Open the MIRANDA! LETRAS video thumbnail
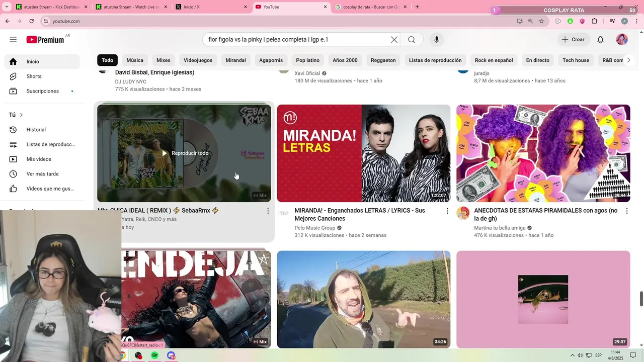 click(x=363, y=153)
